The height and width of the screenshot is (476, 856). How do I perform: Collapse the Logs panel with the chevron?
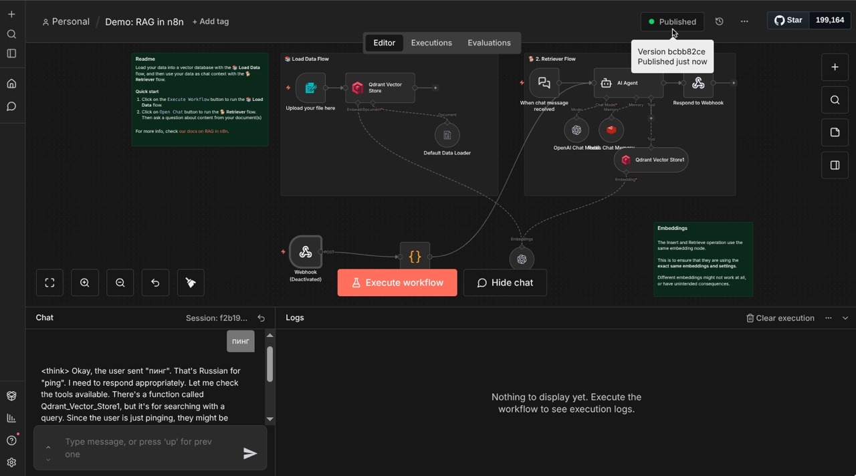click(845, 318)
